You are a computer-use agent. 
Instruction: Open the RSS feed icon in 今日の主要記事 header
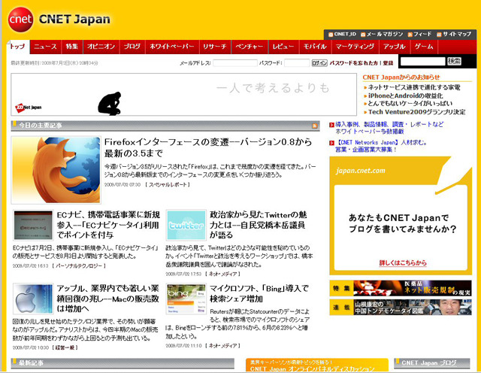[x=315, y=126]
